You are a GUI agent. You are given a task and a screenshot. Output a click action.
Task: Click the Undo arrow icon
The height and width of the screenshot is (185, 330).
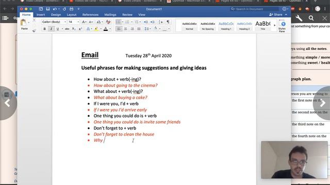click(x=55, y=9)
